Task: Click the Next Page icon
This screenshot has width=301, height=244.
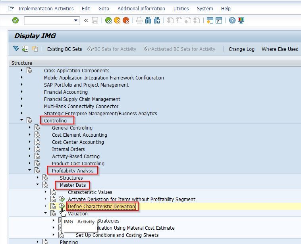Action: pos(188,20)
